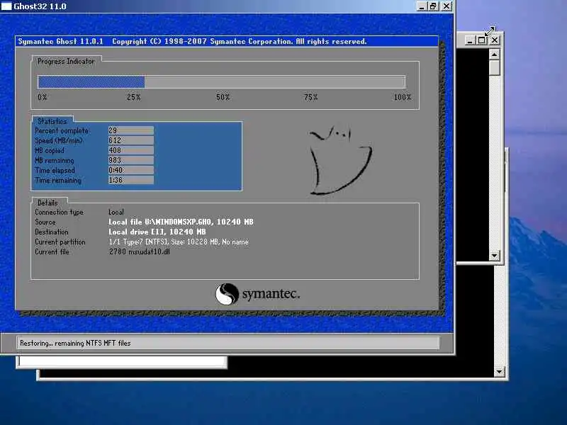Click the MB copied value 408
Image resolution: width=567 pixels, height=425 pixels.
[x=131, y=150]
